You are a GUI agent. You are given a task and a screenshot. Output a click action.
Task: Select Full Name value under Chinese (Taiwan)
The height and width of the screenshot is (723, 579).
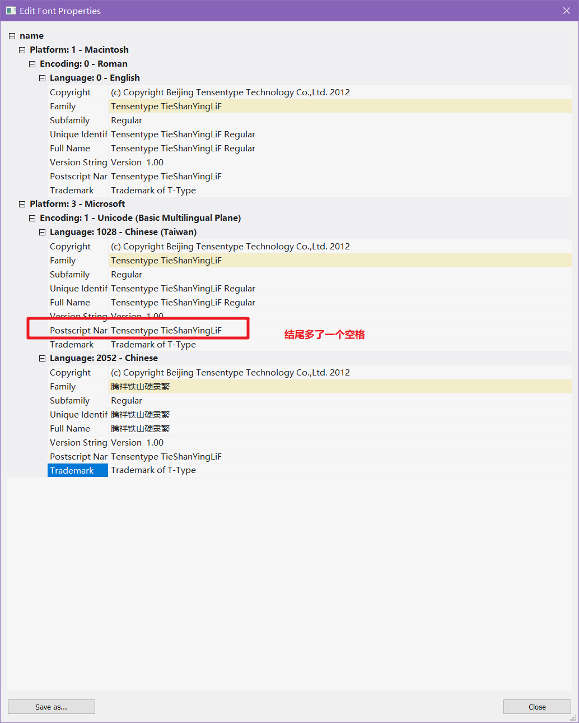click(340, 302)
